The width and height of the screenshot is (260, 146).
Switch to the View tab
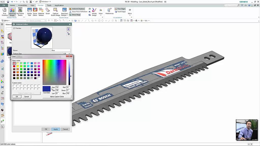pos(32,5)
